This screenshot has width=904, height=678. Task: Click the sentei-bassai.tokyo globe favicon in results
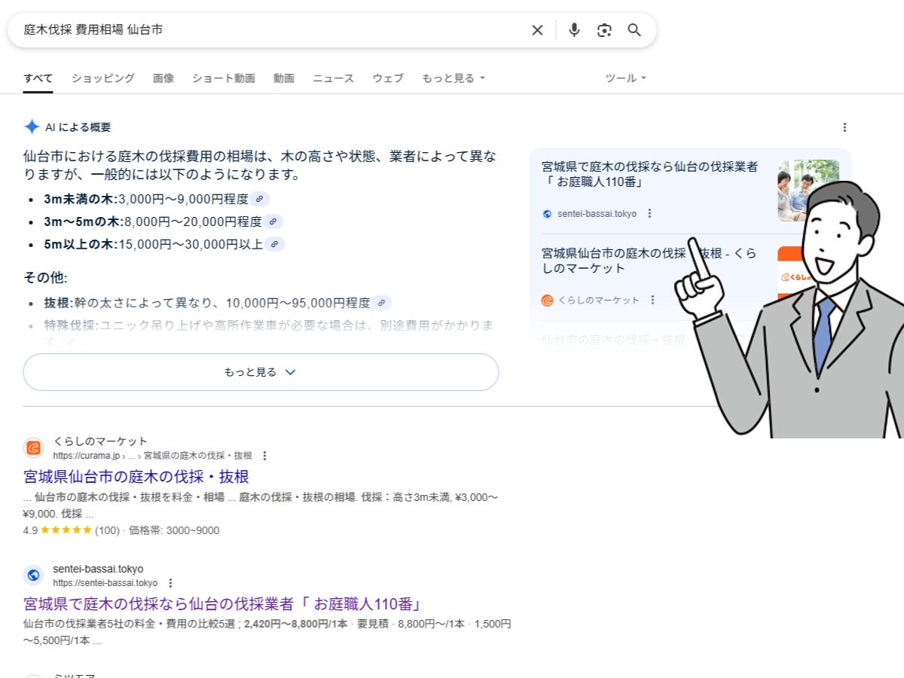pyautogui.click(x=33, y=576)
